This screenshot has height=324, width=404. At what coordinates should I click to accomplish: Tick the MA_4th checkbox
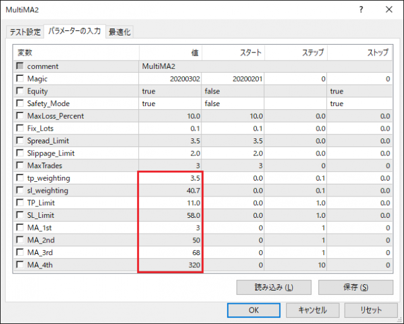(x=20, y=265)
